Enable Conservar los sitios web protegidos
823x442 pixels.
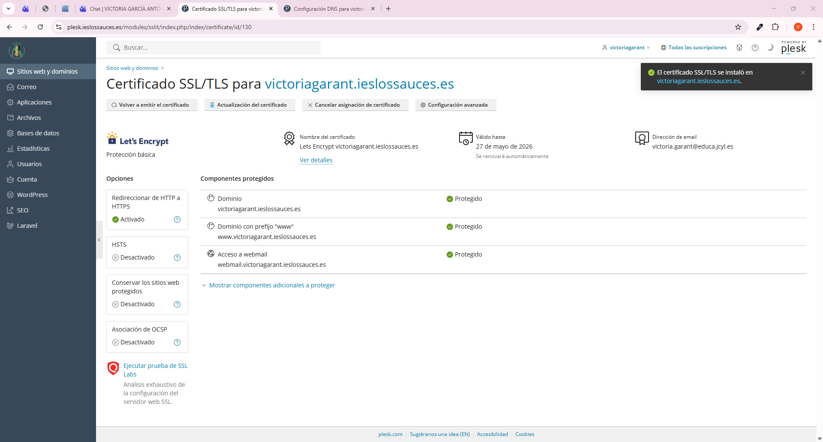[133, 304]
